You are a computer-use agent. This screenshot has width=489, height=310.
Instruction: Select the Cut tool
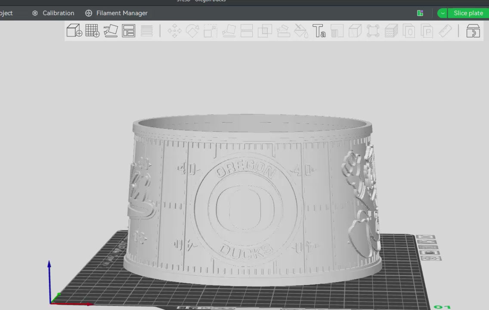coord(247,31)
